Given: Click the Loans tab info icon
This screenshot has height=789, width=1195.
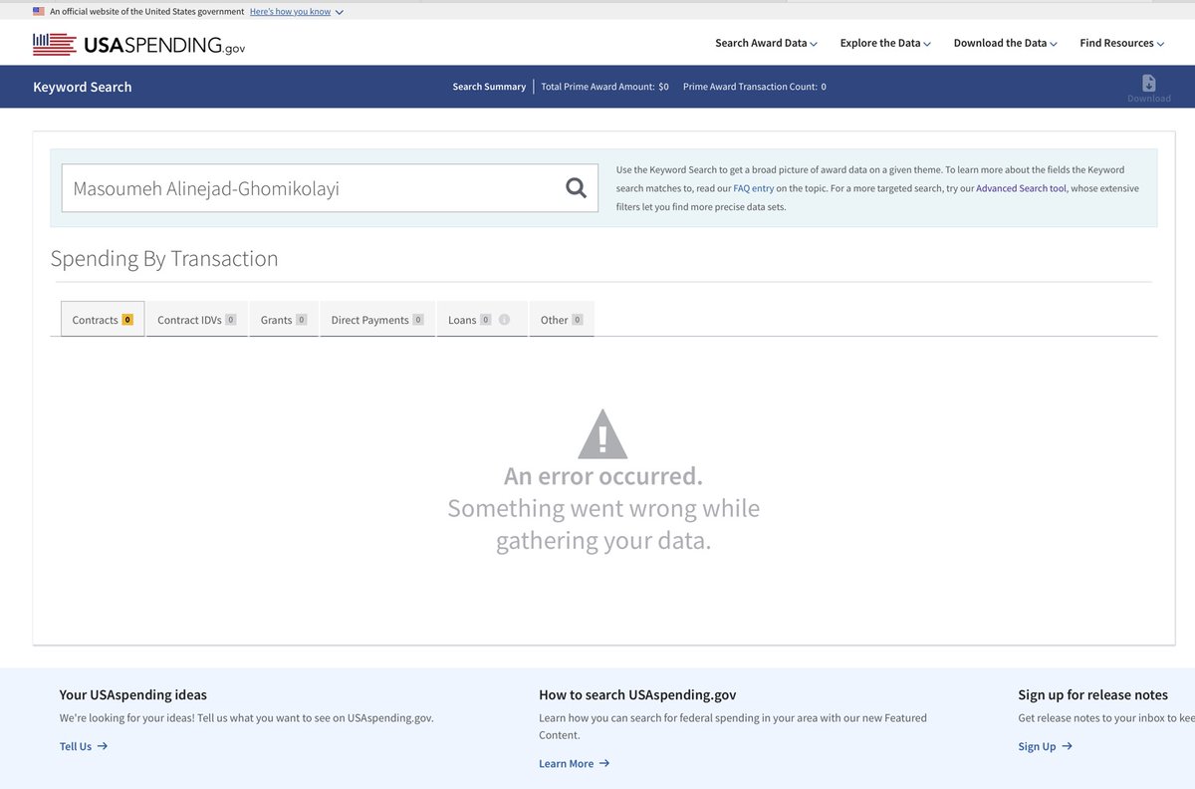Looking at the screenshot, I should [x=504, y=320].
